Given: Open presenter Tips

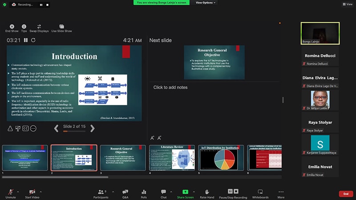Looking at the screenshot, I should (24, 27).
